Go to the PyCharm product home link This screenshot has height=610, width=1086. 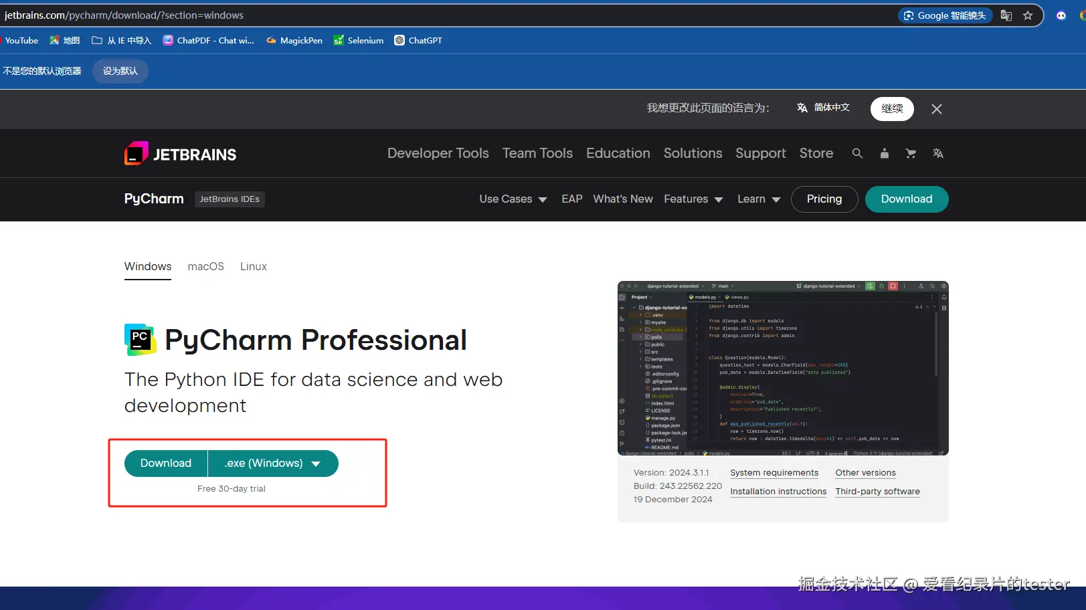point(154,199)
